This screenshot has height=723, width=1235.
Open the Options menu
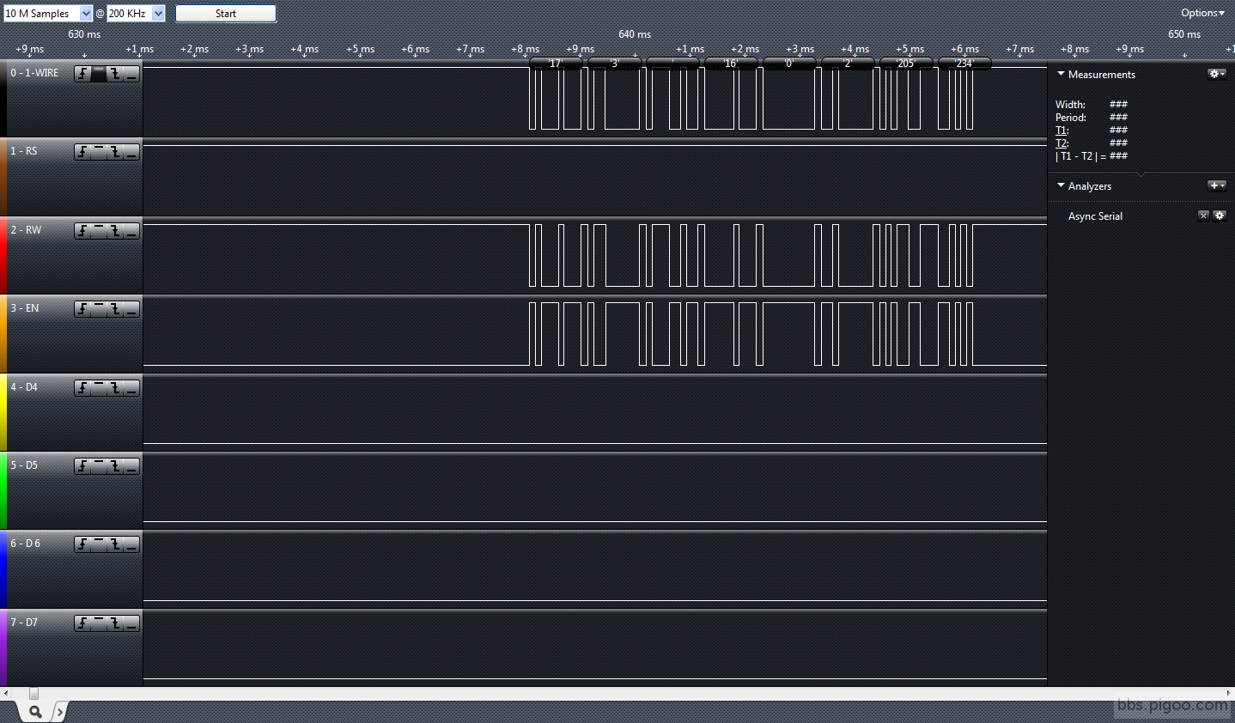(x=1202, y=13)
